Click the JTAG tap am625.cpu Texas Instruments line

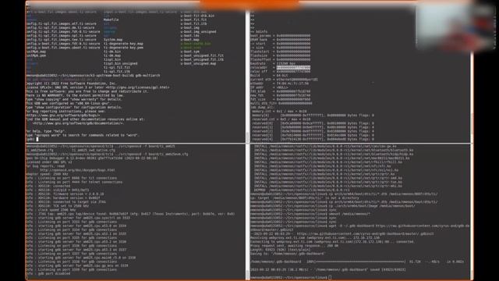click(130, 214)
